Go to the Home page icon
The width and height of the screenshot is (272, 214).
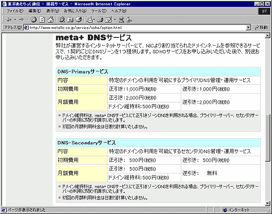50,20
